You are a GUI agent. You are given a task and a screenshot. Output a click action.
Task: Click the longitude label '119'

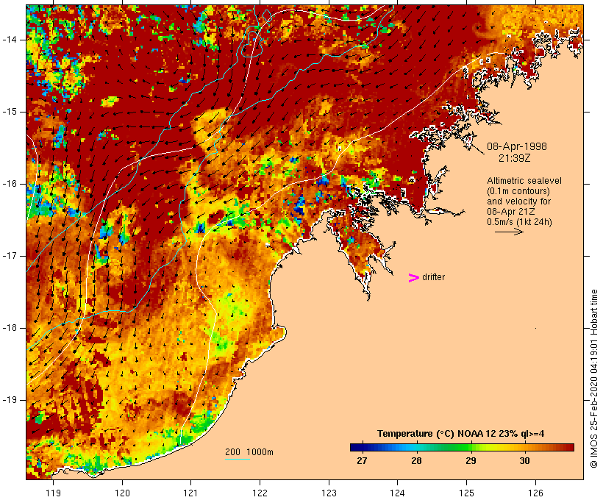point(53,493)
